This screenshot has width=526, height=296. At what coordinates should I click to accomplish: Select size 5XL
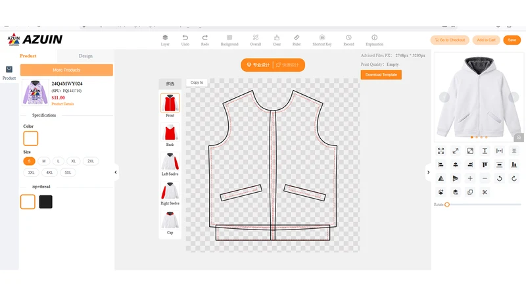(x=68, y=172)
